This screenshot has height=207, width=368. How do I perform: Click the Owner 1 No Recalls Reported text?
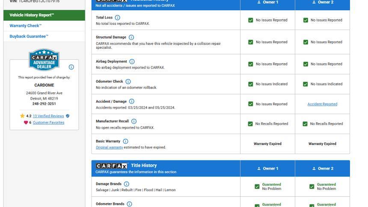pos(272,124)
